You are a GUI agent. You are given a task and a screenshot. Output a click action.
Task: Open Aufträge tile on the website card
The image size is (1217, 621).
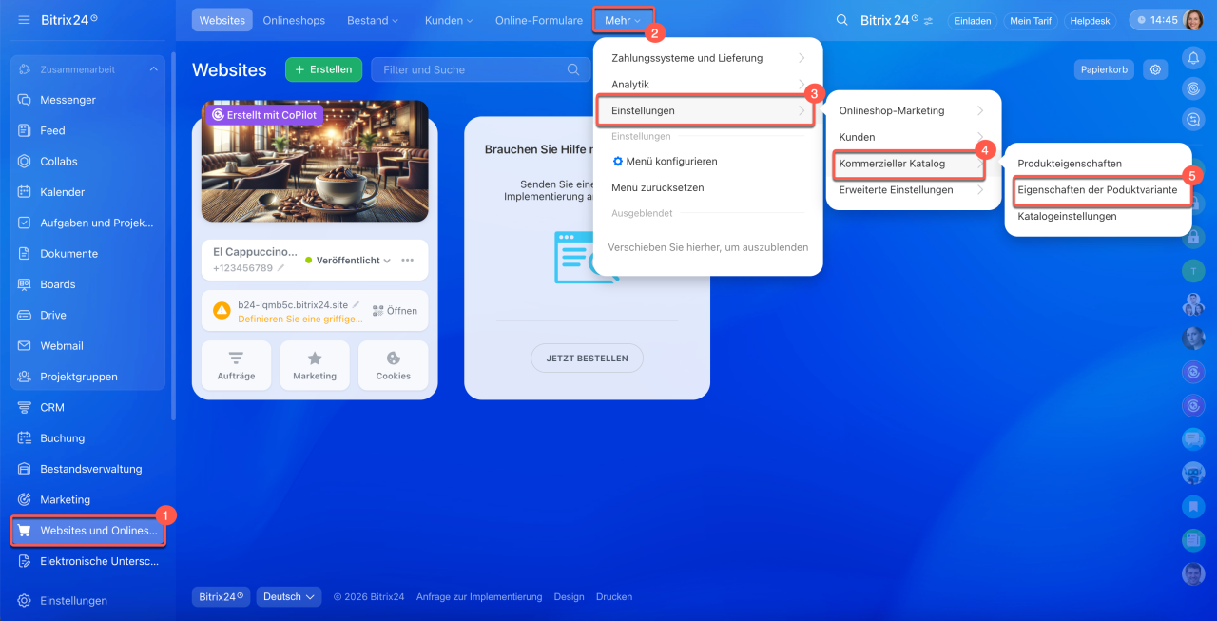pos(236,366)
